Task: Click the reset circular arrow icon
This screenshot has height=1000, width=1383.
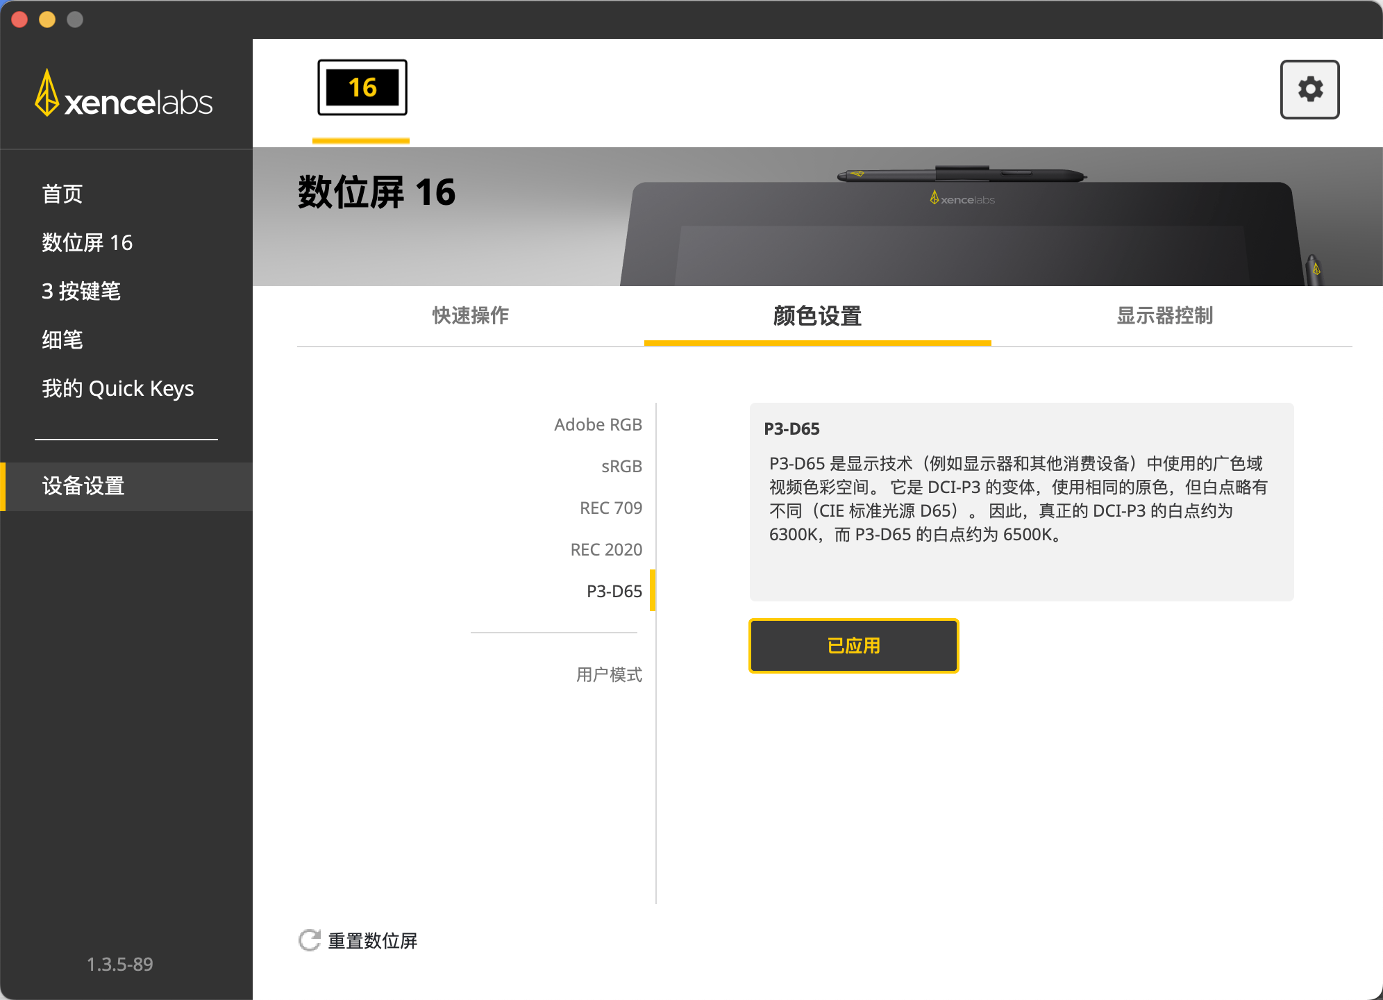Action: pyautogui.click(x=309, y=940)
